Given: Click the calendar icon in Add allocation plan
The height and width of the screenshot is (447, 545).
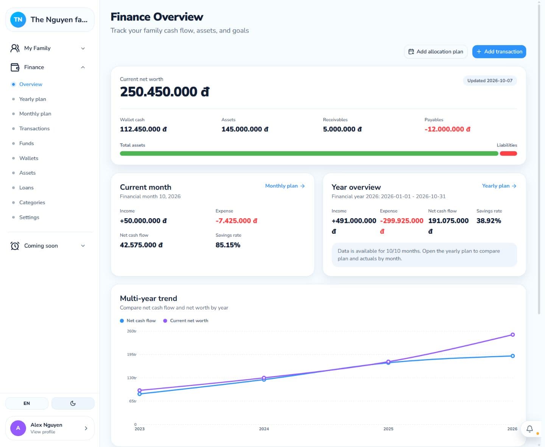Looking at the screenshot, I should pyautogui.click(x=411, y=52).
